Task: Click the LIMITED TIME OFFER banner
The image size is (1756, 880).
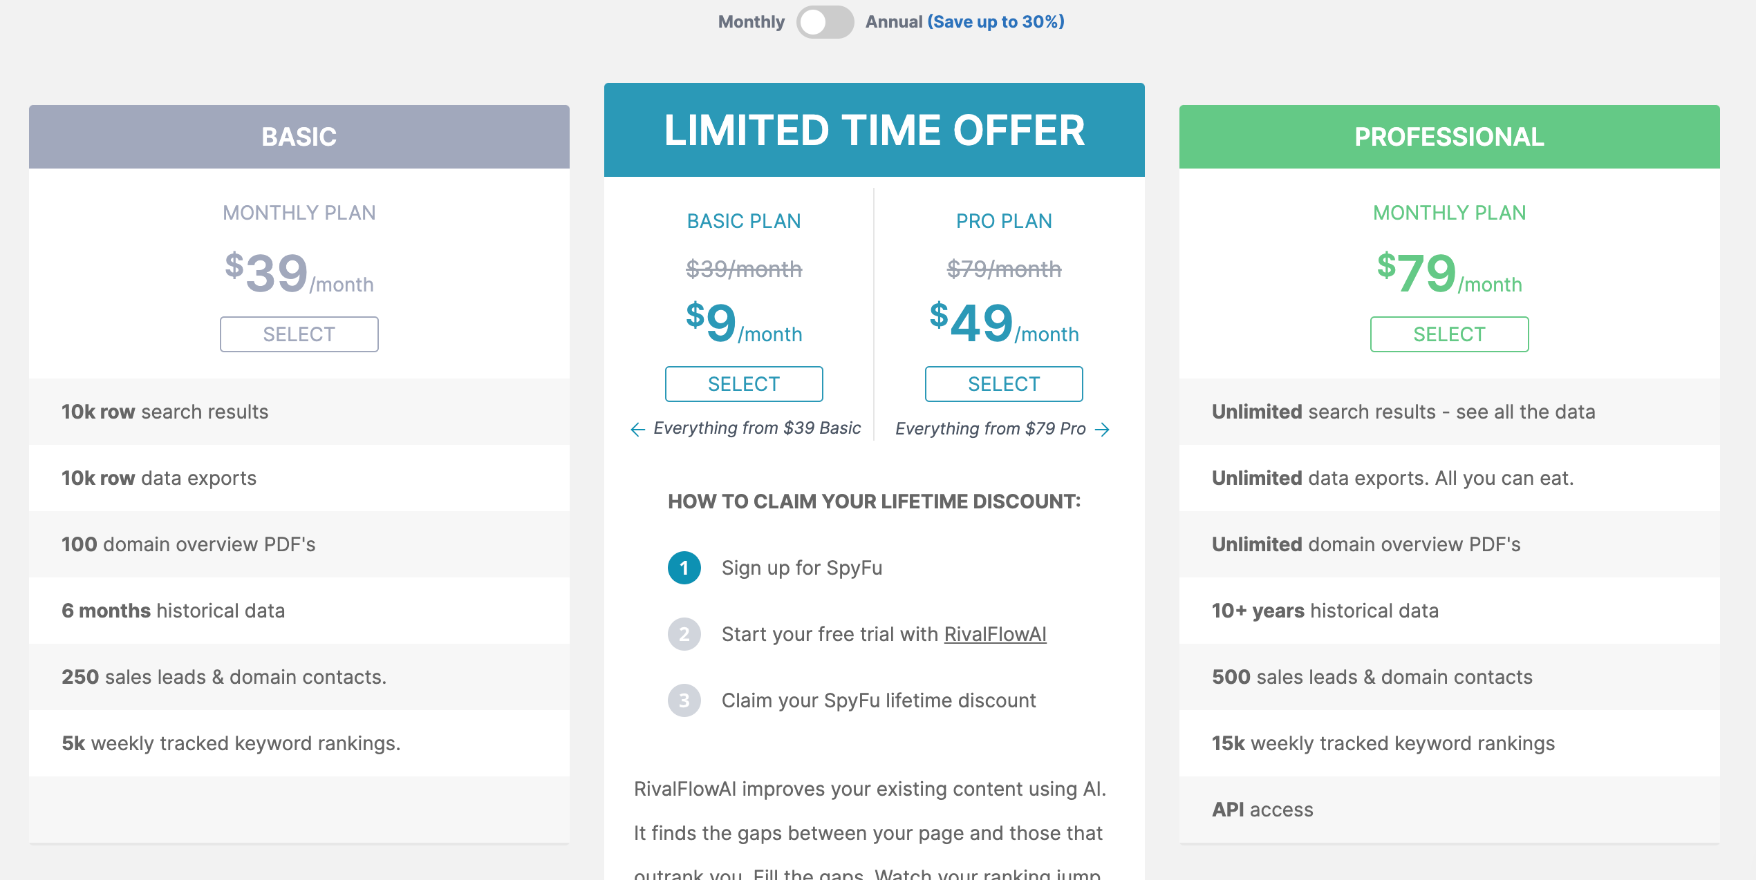Action: (875, 130)
